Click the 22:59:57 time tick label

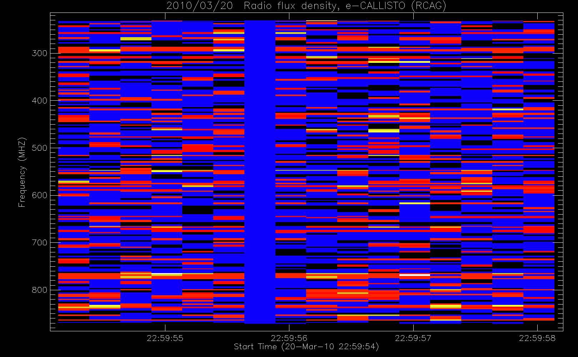413,338
